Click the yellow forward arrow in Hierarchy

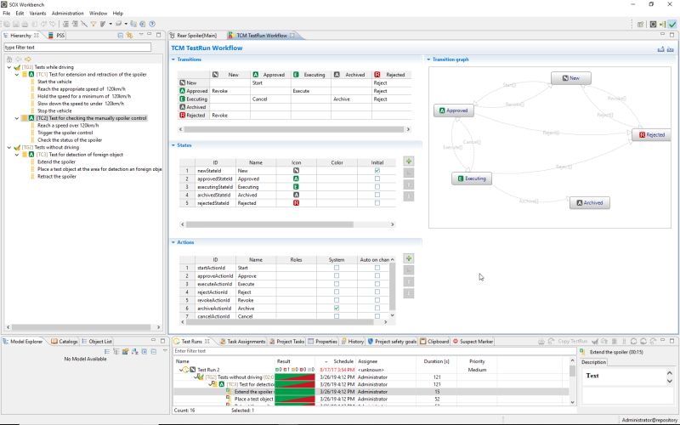pyautogui.click(x=28, y=59)
